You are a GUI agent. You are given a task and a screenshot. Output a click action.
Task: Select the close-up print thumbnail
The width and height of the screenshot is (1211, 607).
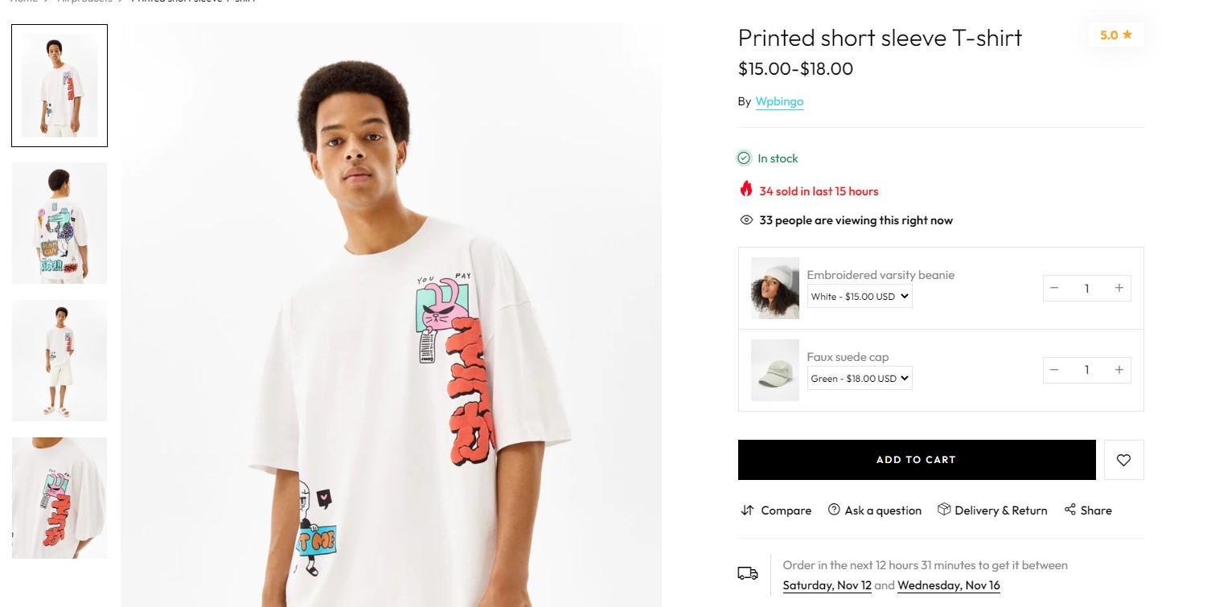60,498
